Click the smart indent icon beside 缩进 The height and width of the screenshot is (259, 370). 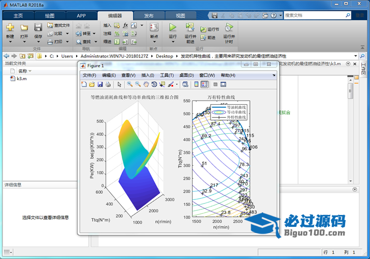117,42
